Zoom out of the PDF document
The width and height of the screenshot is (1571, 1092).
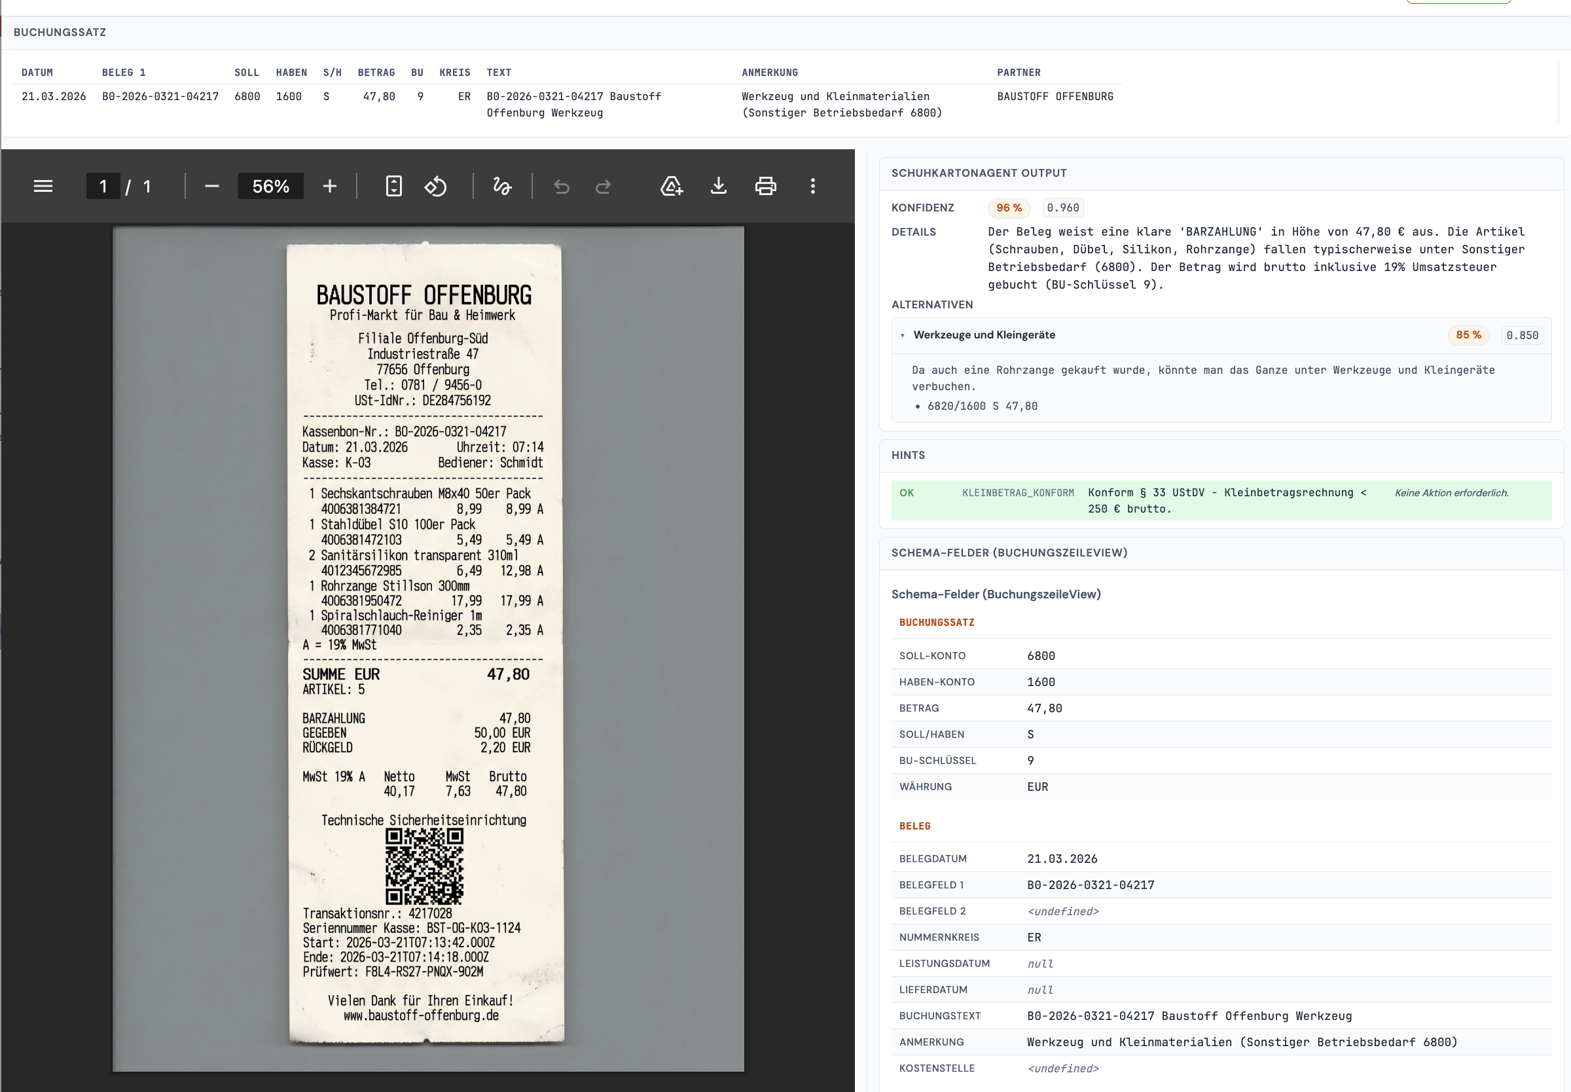[212, 186]
